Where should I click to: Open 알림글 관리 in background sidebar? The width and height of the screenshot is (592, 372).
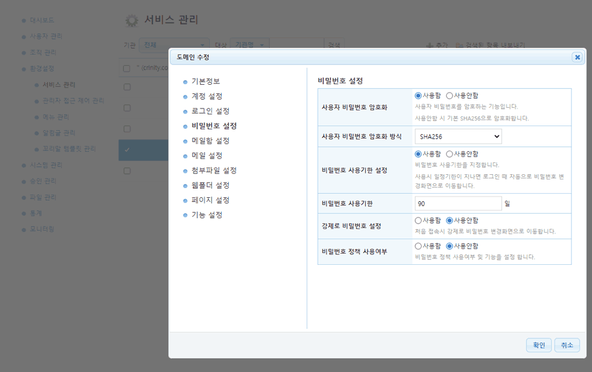click(x=59, y=133)
